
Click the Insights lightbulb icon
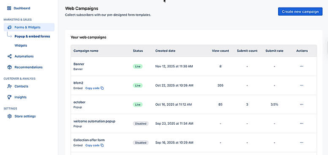click(9, 97)
